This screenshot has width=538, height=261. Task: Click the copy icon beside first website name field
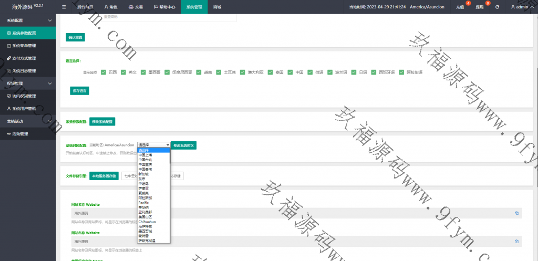pos(516,213)
